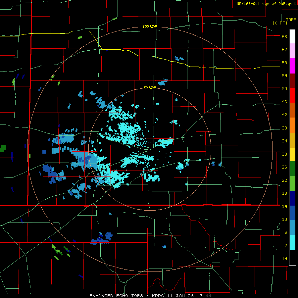Click the 'NEXLAB-College of DuPage' credit text
The image size is (298, 298).
coord(264,4)
